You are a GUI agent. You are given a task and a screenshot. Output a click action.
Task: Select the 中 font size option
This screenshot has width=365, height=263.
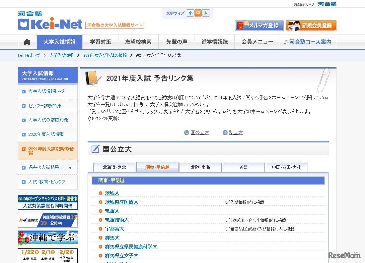pos(198,12)
